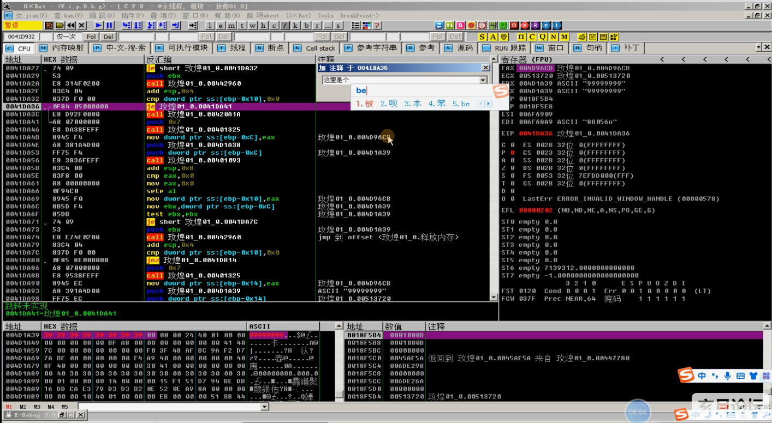
Task: Switch to the 可执行模块 tab
Action: [x=182, y=48]
